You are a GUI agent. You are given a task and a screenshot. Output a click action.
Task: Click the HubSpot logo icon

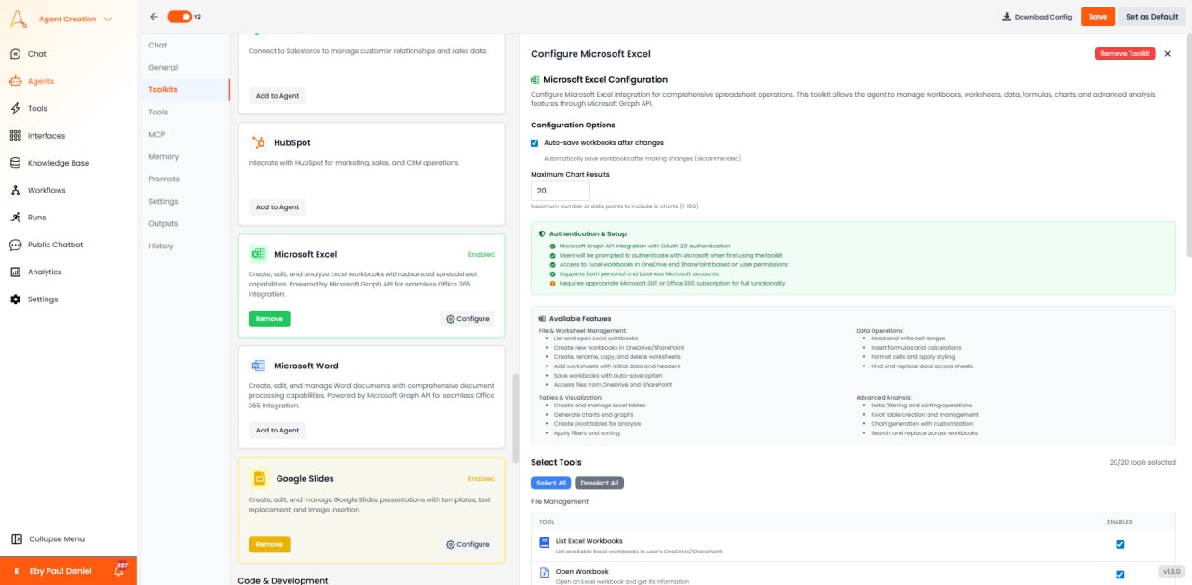258,142
